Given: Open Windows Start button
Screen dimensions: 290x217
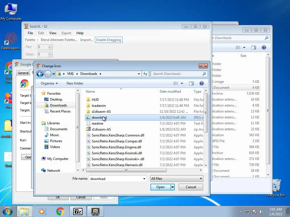Looking at the screenshot, I should pos(7,211).
